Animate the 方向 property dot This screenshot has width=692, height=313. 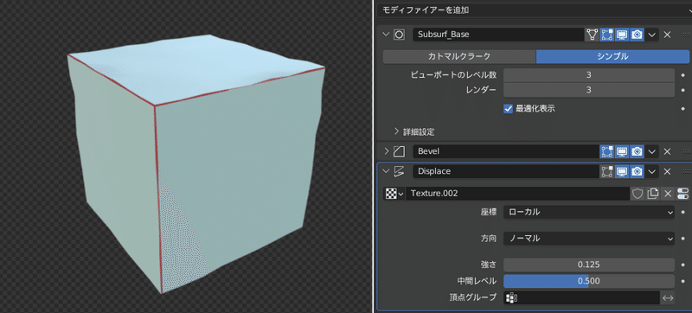coord(683,239)
